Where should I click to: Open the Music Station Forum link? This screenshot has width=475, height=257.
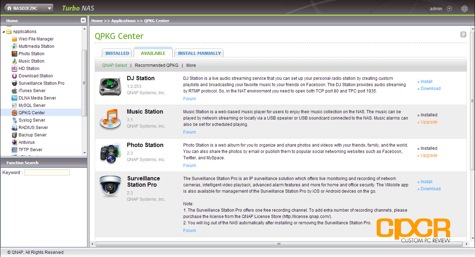tap(190, 132)
